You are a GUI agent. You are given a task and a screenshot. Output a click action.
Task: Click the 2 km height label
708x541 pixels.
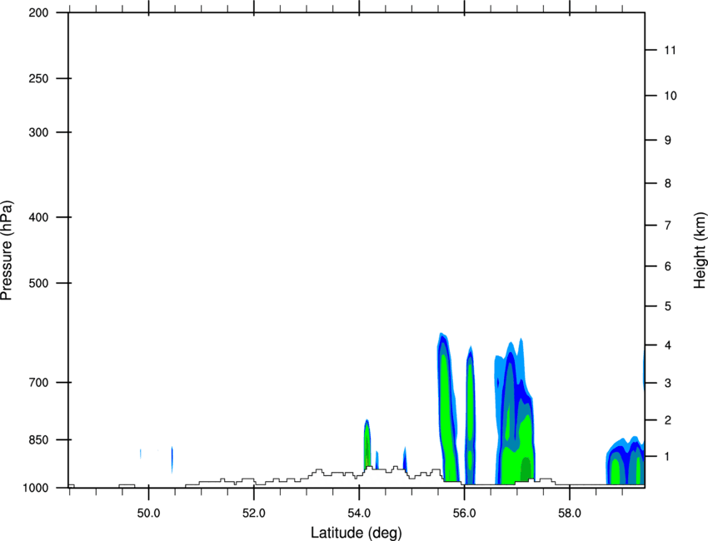(x=668, y=420)
